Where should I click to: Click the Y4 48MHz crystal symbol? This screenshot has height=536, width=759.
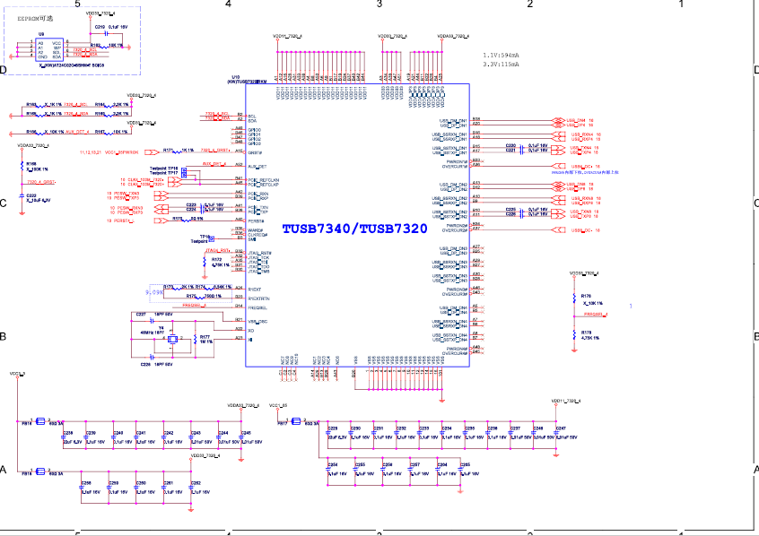coord(172,339)
